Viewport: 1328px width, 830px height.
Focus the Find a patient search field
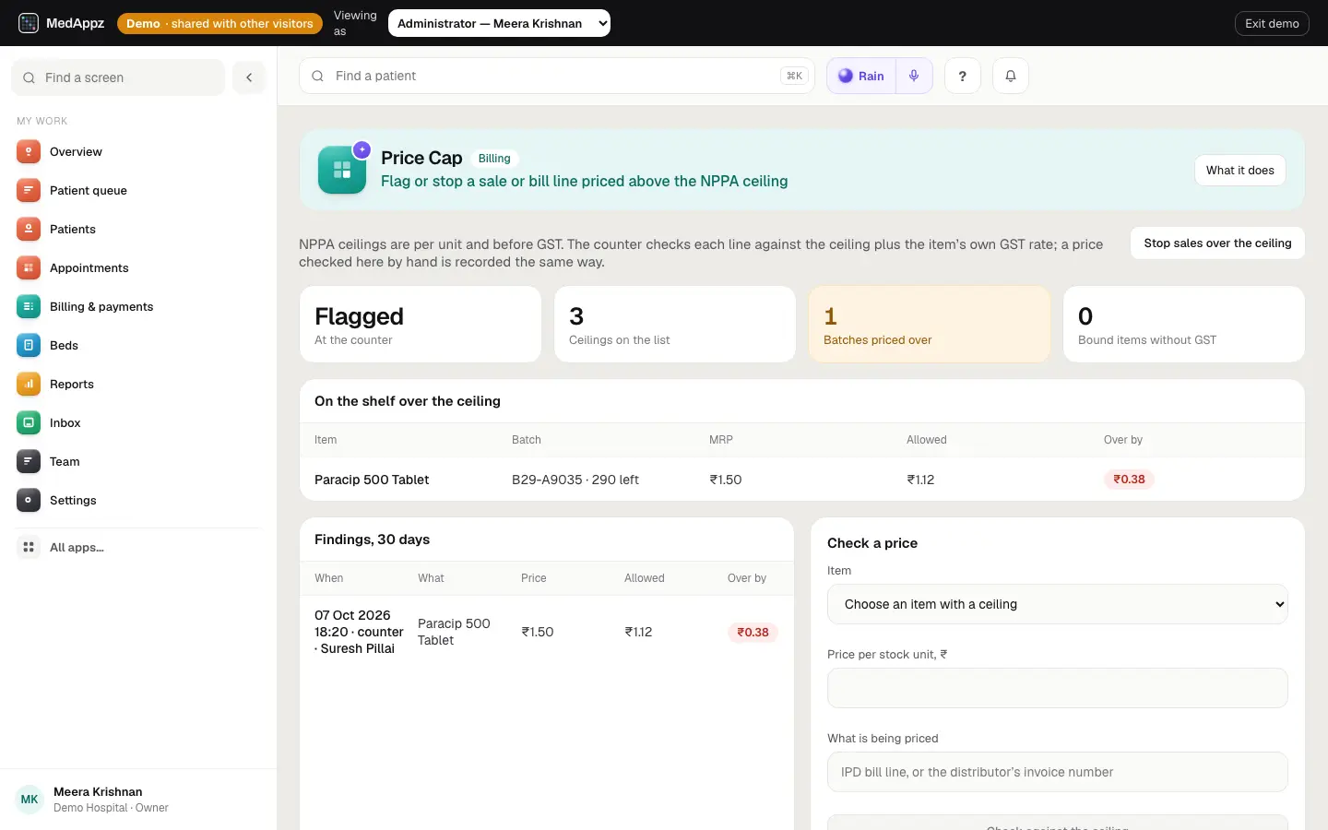coord(557,76)
